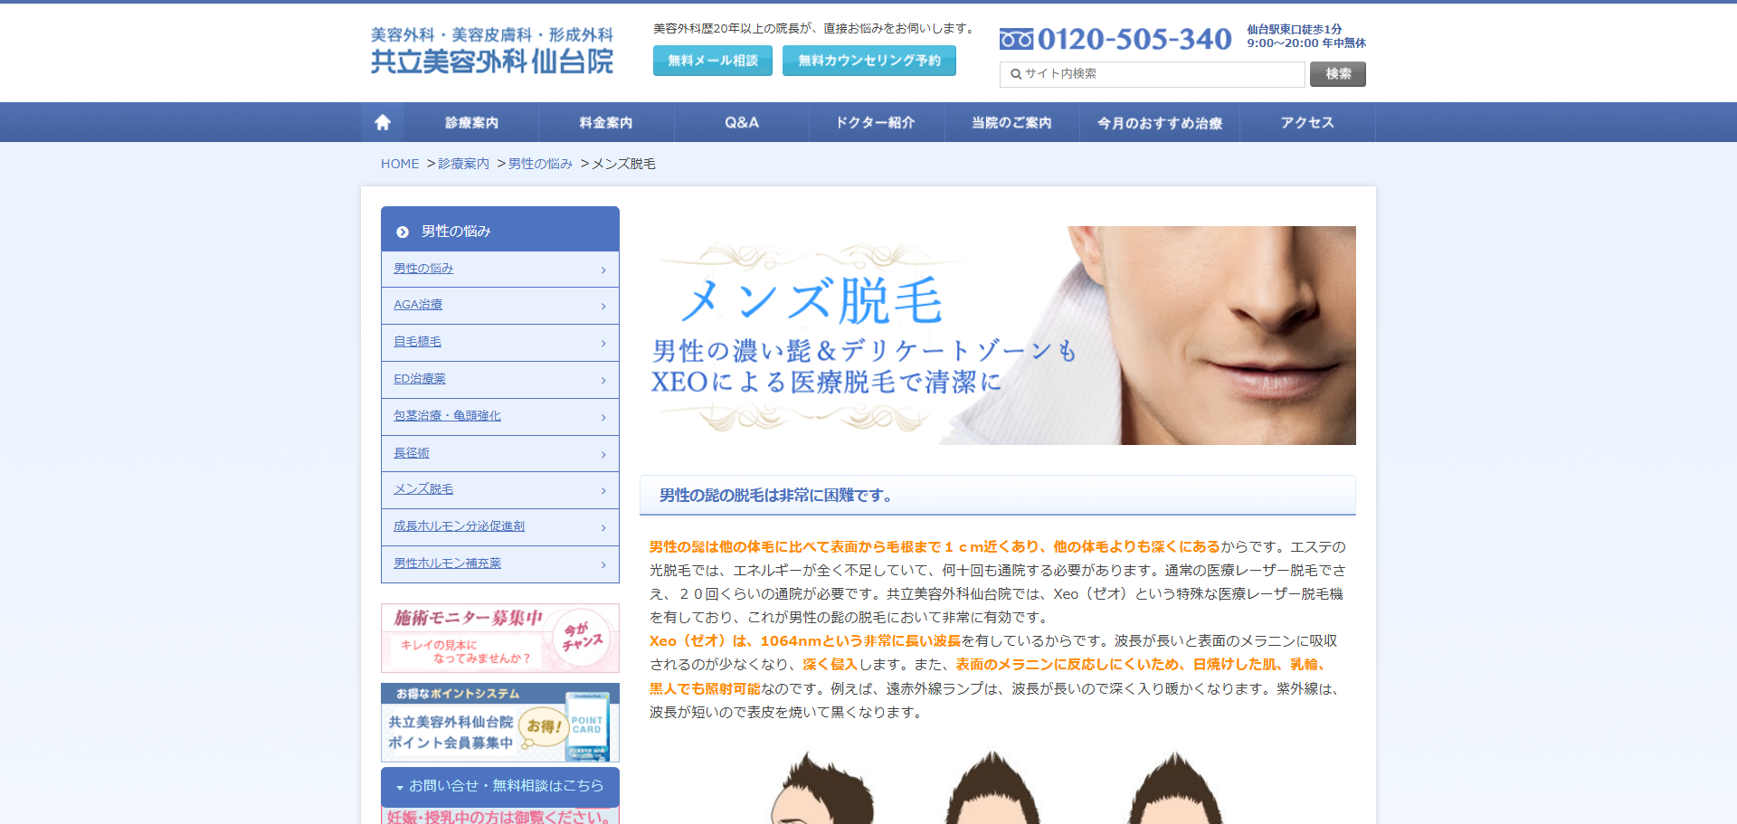
Task: Click the circled arrow icon beside 男性の悩み header
Action: [x=403, y=232]
